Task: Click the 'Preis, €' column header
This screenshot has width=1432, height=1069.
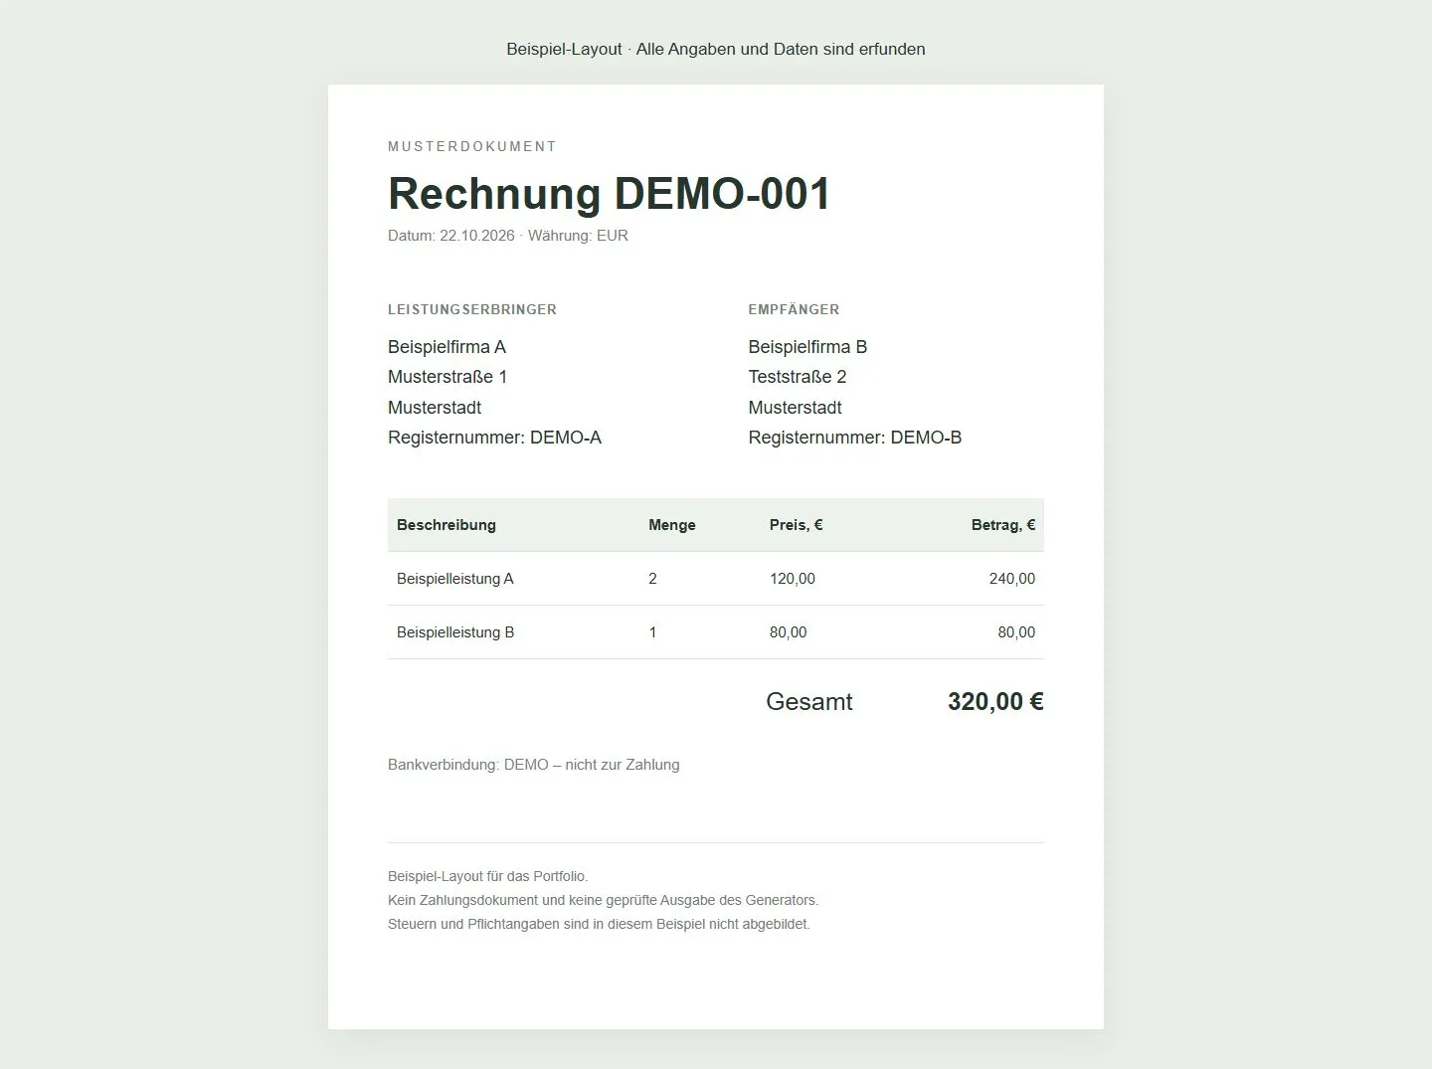Action: [x=797, y=525]
